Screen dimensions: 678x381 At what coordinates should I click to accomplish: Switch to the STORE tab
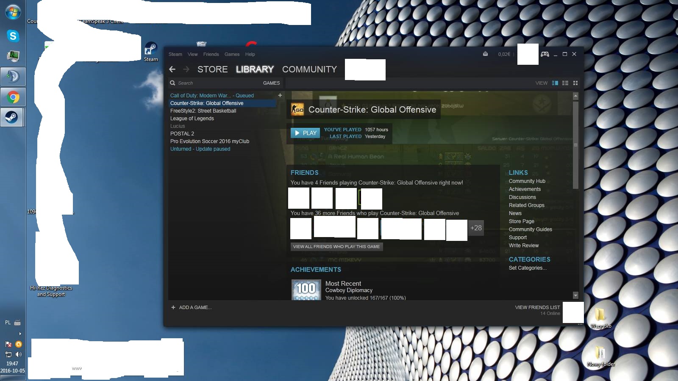click(x=213, y=69)
